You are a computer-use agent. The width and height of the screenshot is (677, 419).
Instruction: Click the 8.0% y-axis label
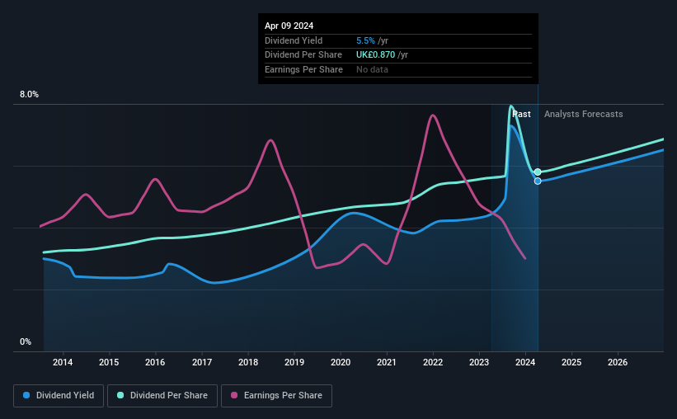[x=29, y=94]
